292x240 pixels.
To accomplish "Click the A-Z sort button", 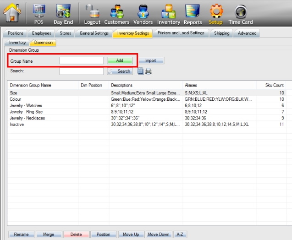I will click(x=180, y=235).
